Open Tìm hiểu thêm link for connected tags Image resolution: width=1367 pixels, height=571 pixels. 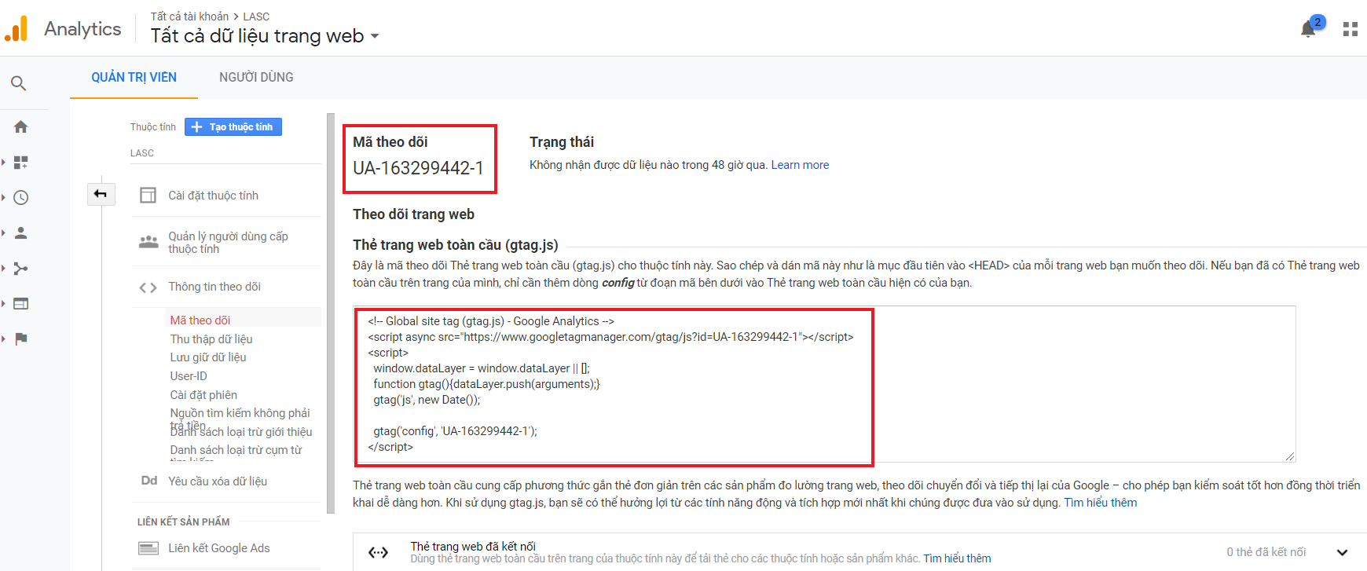(957, 558)
